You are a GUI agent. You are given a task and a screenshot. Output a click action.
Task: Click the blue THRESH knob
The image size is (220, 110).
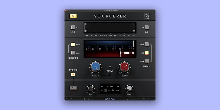[95, 67]
